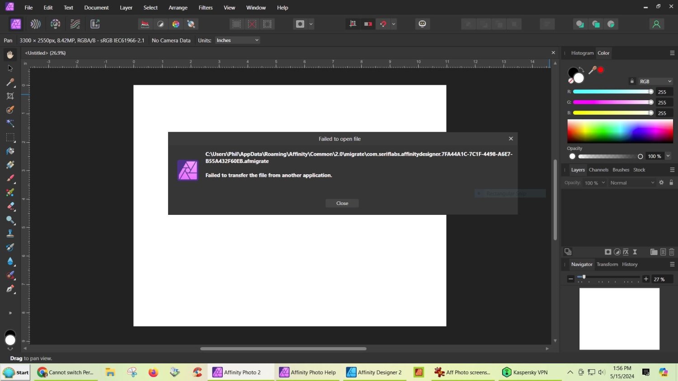Click the horizontal scrollbar below the canvas
Image resolution: width=678 pixels, height=381 pixels.
[282, 348]
